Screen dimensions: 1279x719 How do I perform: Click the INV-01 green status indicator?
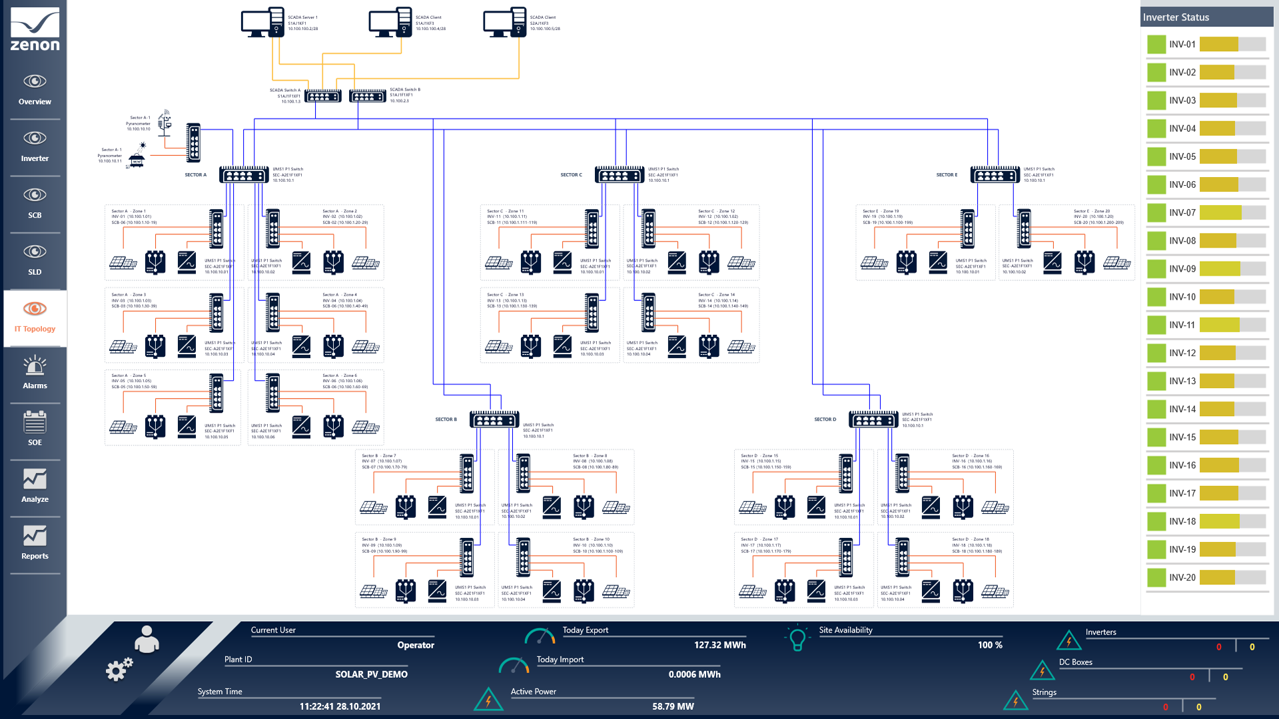coord(1156,45)
